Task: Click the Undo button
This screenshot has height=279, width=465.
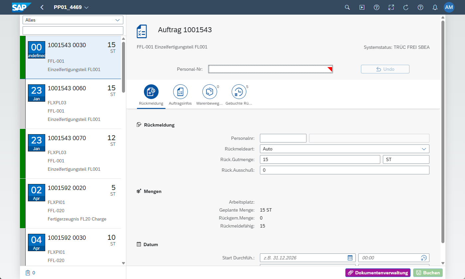Action: point(385,69)
